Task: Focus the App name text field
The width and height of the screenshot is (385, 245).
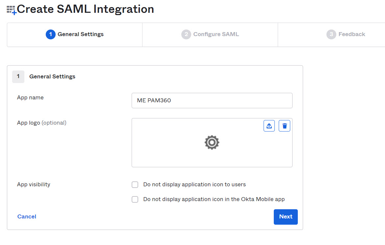Action: pyautogui.click(x=212, y=100)
